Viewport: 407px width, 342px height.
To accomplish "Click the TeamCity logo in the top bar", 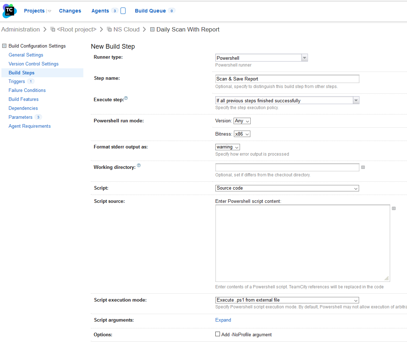I will (x=9, y=11).
